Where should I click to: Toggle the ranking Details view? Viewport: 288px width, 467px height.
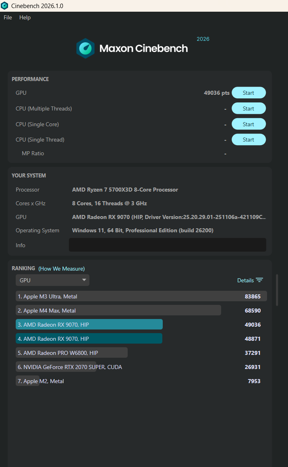[x=246, y=280]
